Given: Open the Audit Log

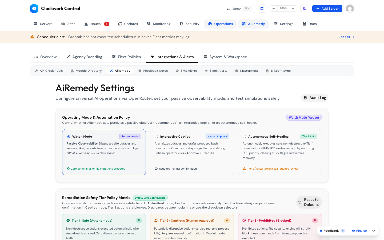Looking at the screenshot, I should [315, 98].
